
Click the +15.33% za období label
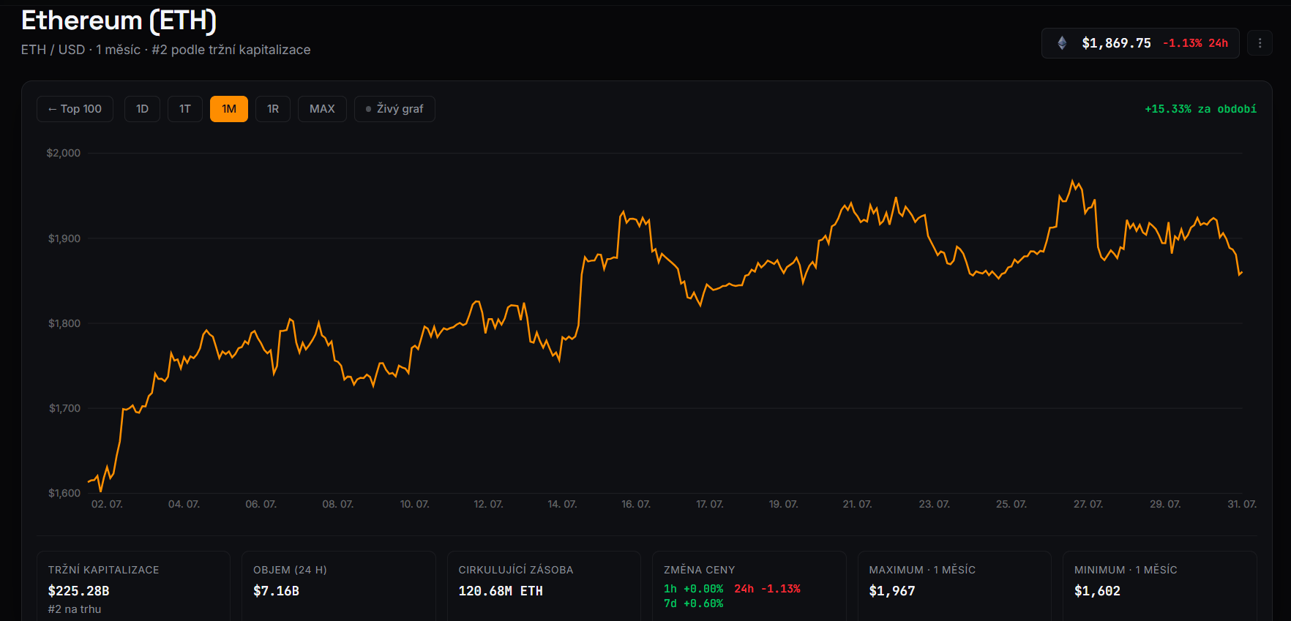[1200, 109]
